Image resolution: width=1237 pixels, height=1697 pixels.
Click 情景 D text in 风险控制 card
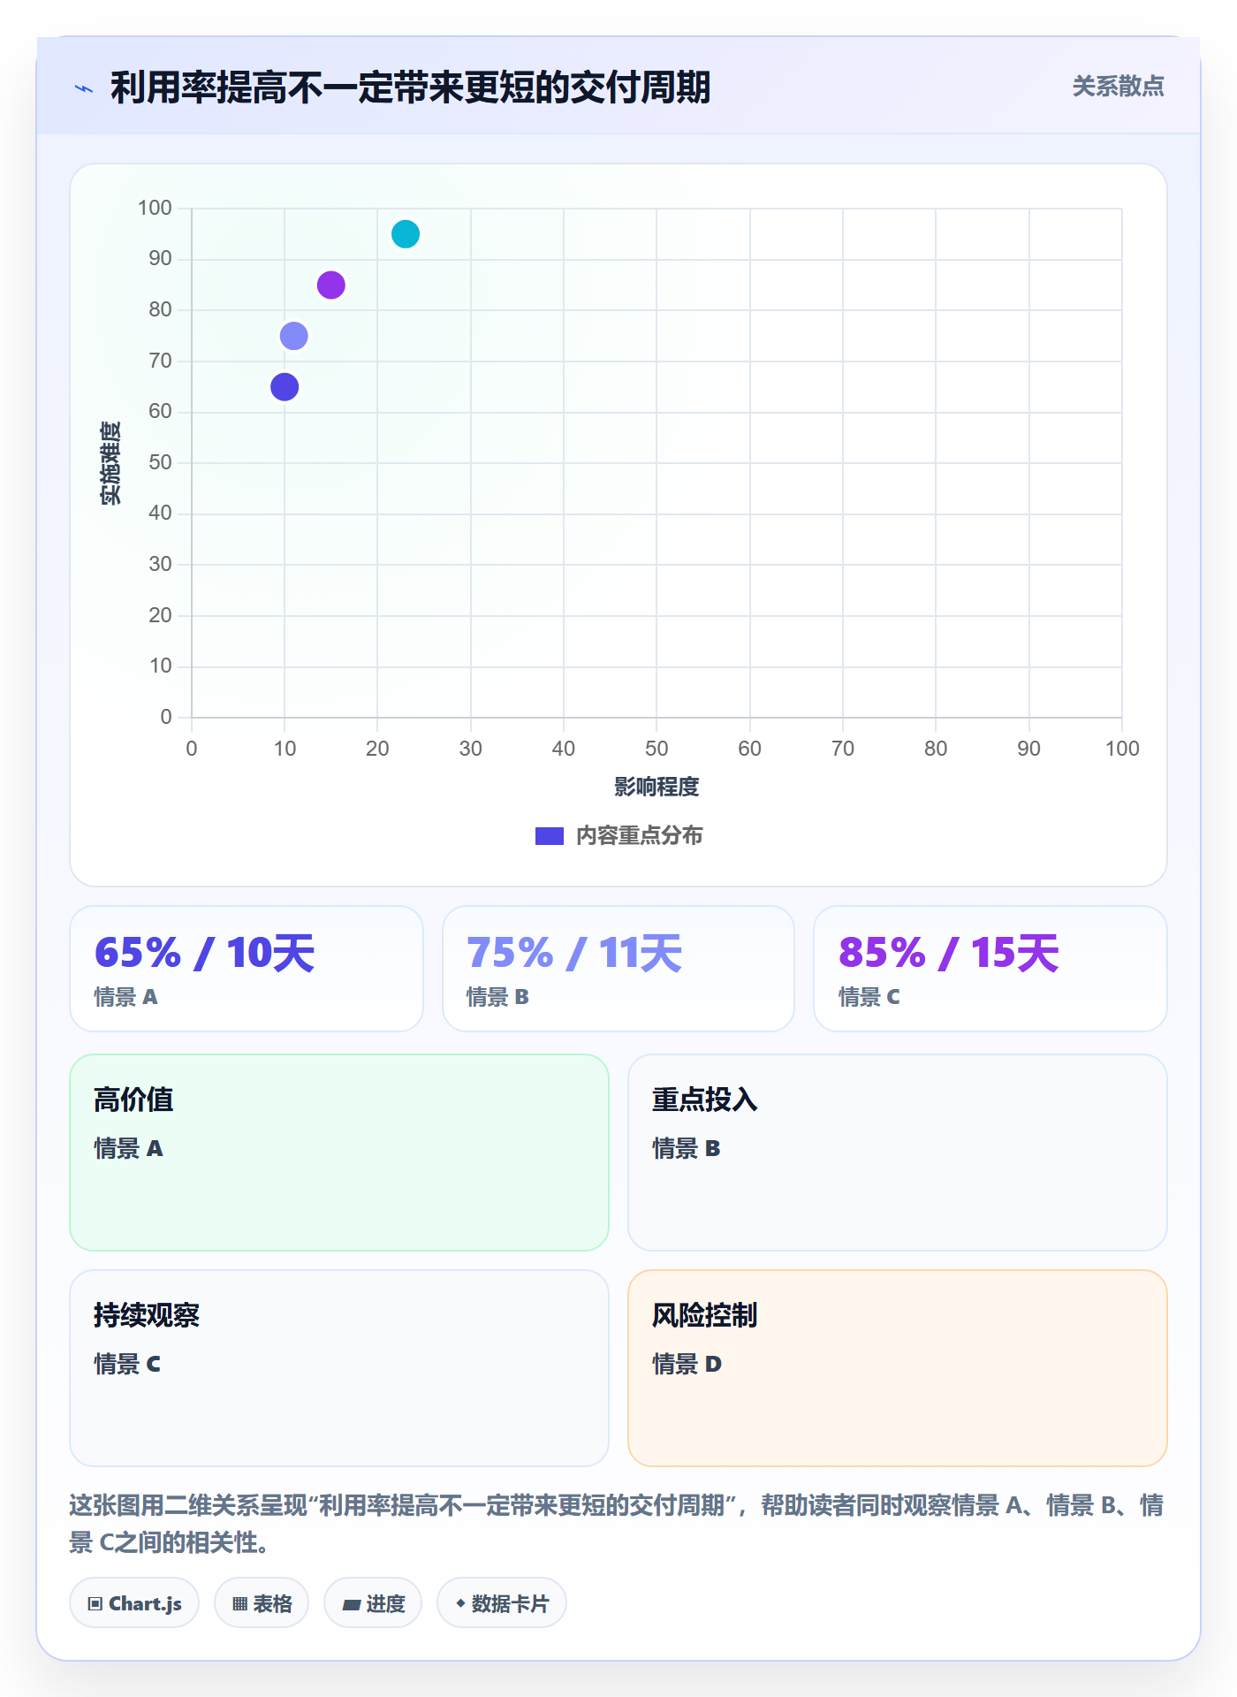click(x=687, y=1365)
